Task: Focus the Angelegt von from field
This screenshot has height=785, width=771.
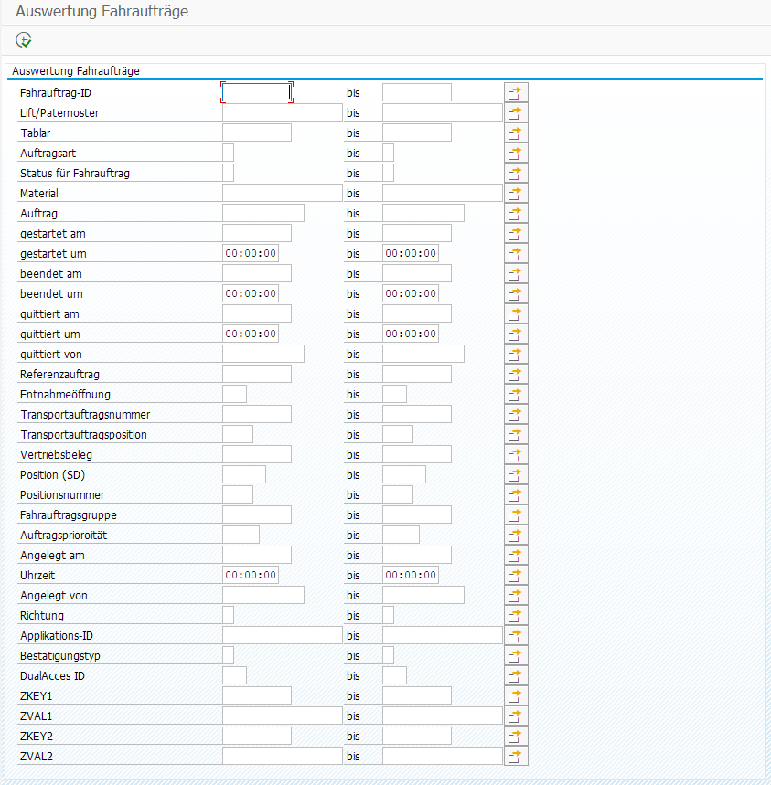Action: pyautogui.click(x=262, y=595)
